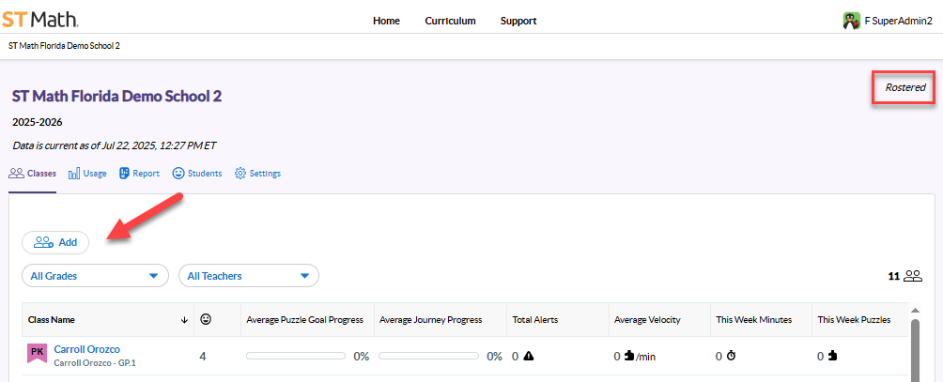Click the Rostered status label
943x382 pixels.
[x=905, y=87]
